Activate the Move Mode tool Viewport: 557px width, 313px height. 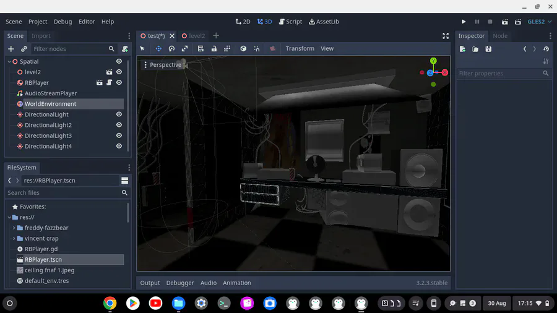coord(158,49)
